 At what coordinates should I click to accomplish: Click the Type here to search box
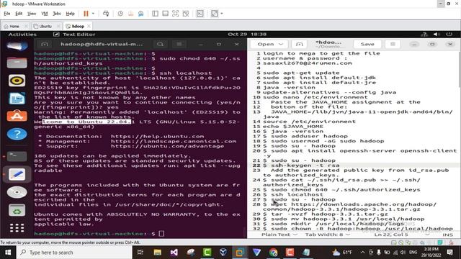tap(75, 253)
